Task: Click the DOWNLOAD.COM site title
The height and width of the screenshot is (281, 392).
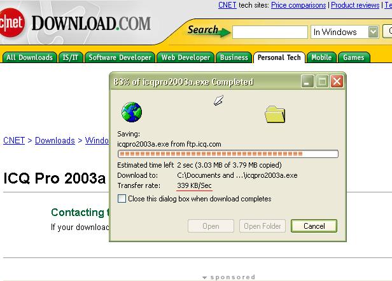Action: [x=91, y=24]
